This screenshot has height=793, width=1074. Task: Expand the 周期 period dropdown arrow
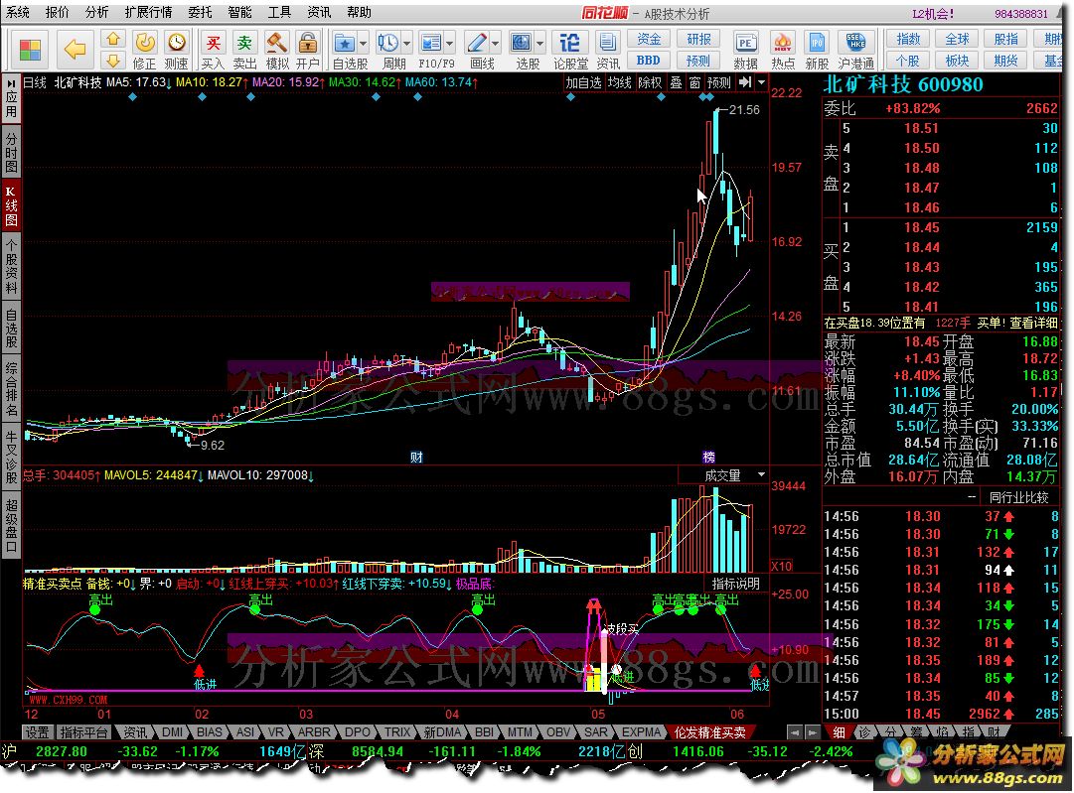pos(407,44)
